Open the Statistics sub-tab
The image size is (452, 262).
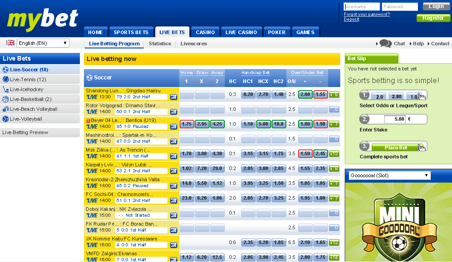click(160, 44)
